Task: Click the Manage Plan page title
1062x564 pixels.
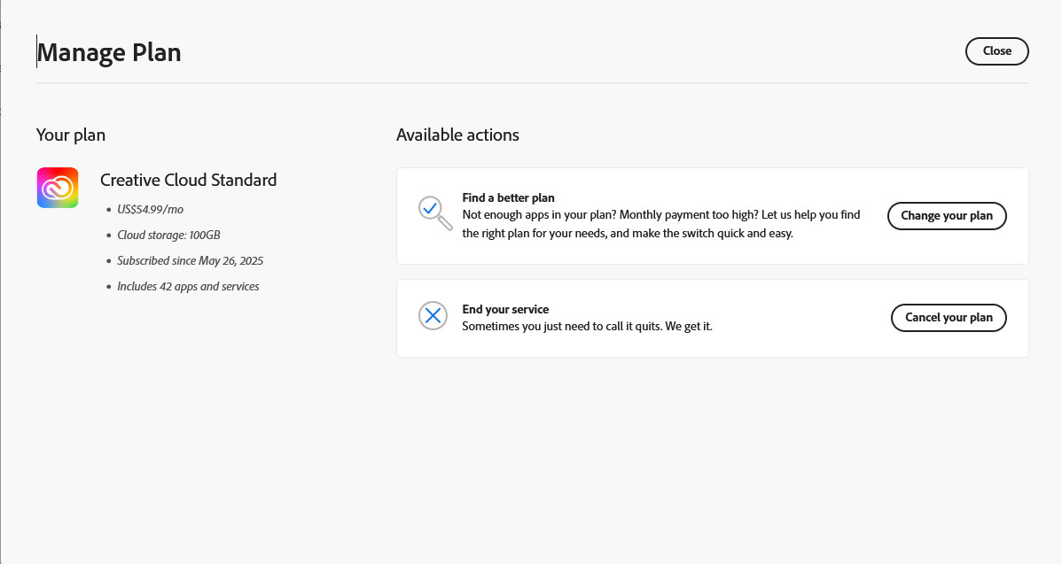Action: pos(109,53)
